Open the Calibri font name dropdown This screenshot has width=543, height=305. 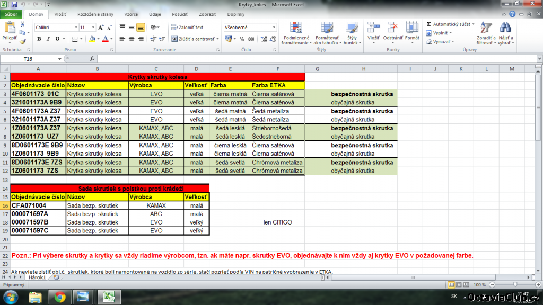pyautogui.click(x=76, y=28)
